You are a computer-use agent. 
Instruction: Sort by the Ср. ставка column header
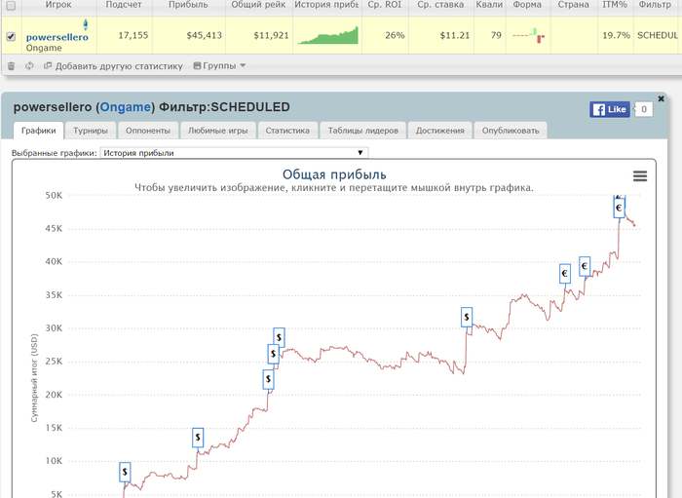point(440,5)
